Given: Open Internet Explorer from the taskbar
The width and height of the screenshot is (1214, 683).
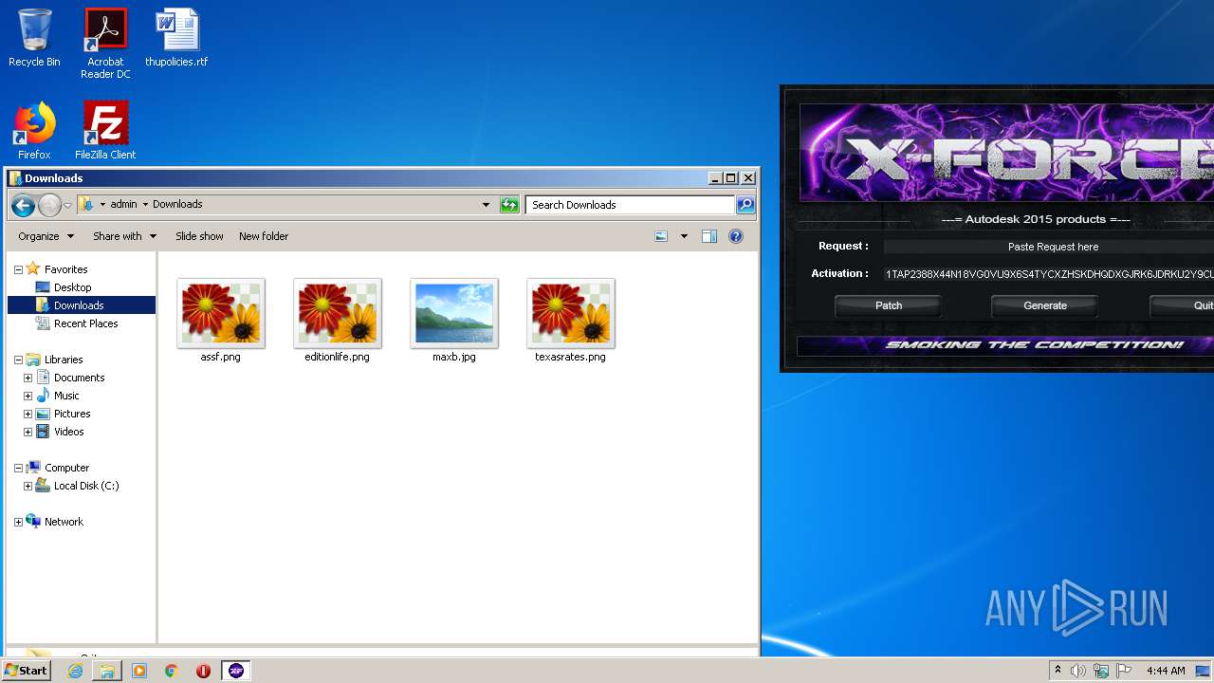Looking at the screenshot, I should point(75,671).
